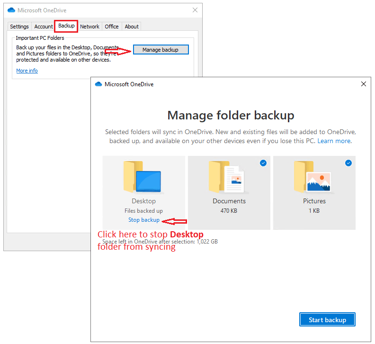Image resolution: width=375 pixels, height=344 pixels.
Task: Close the Manage folder backup dialog
Action: [364, 84]
